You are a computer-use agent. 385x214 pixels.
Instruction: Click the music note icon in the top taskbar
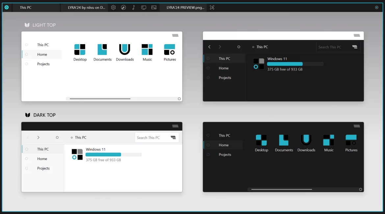point(133,8)
